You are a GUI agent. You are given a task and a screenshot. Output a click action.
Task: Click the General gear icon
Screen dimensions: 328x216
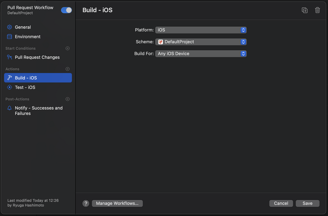pos(10,27)
